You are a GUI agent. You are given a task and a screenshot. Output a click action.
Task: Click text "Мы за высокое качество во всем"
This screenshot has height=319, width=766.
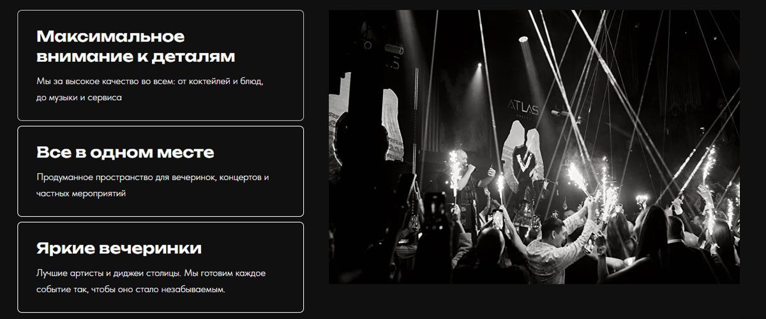(x=100, y=82)
